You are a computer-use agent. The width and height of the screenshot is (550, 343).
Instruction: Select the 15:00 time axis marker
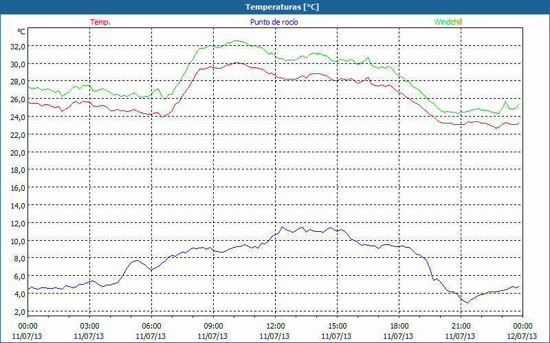pyautogui.click(x=337, y=326)
